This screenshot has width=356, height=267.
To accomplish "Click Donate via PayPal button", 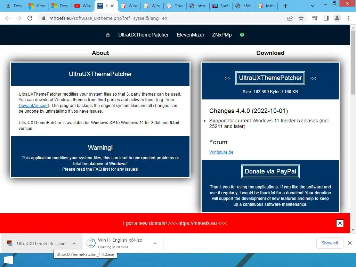I will pos(270,171).
